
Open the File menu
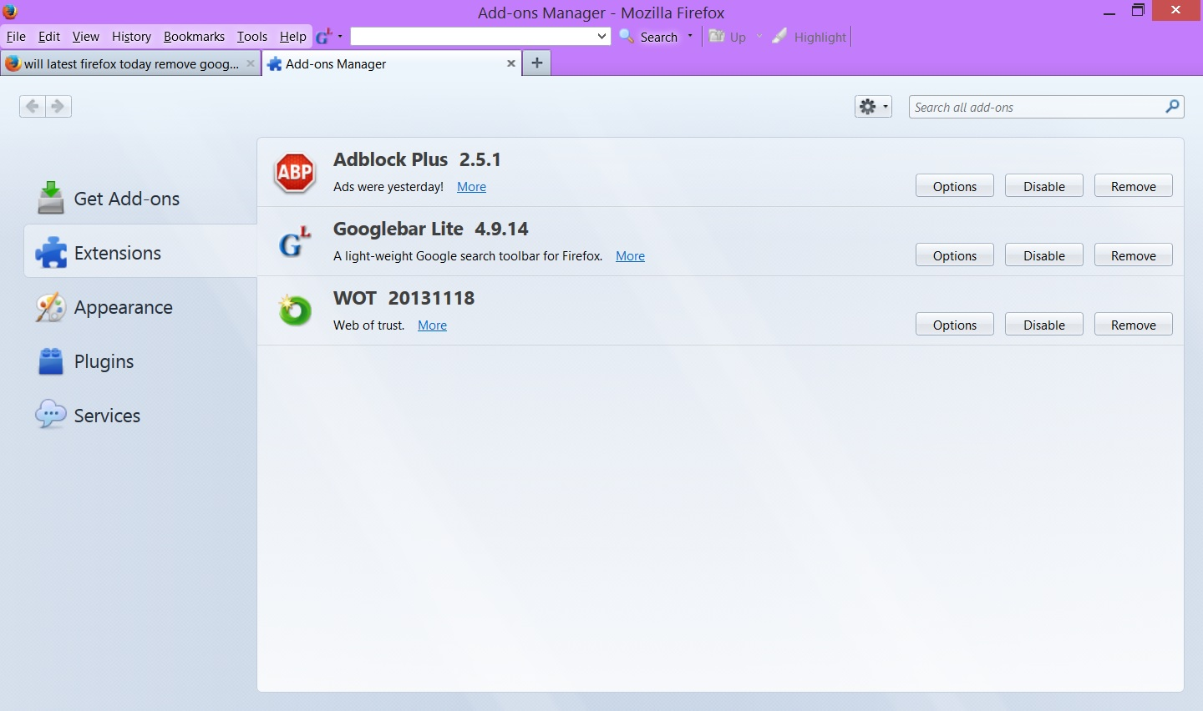16,37
